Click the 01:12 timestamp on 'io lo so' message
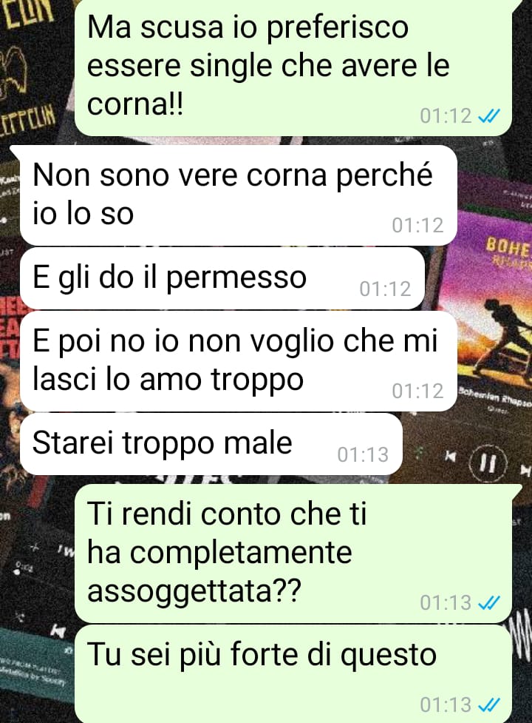Screen dimensions: 532x723 pos(418,225)
